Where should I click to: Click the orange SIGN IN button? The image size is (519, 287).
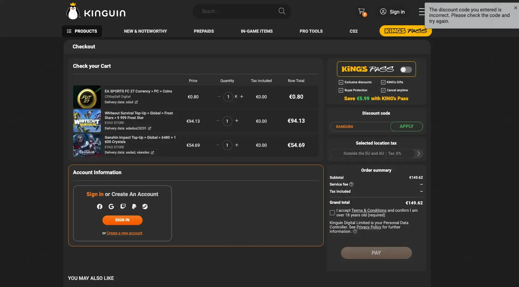(122, 220)
